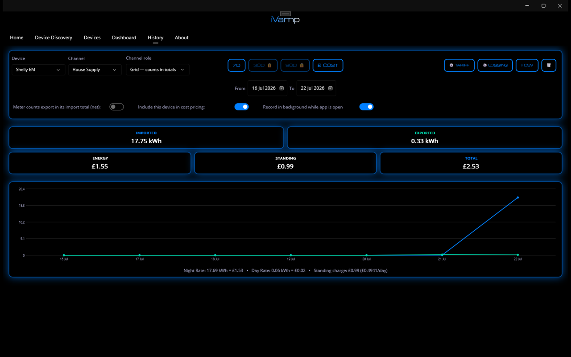Screen dimensions: 571x357
Task: Select the locked 90D range button
Action: (295, 65)
